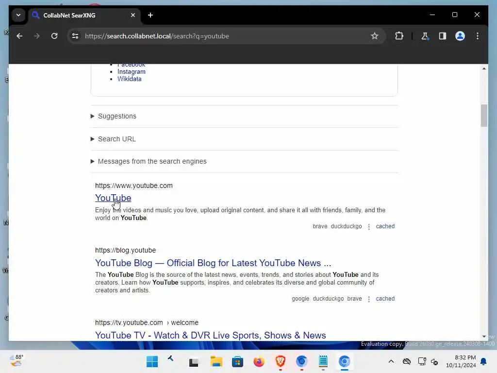
Task: Click the page vertical scrollbar thumb
Action: tap(484, 116)
